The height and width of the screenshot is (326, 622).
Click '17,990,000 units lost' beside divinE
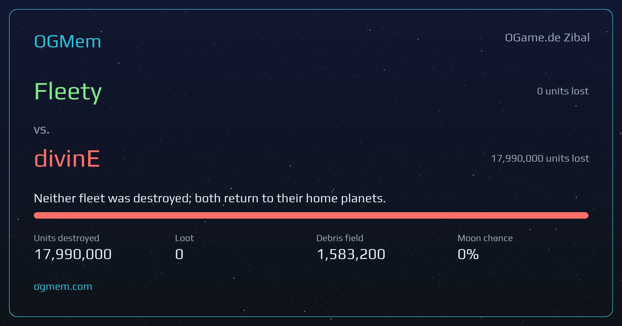pos(540,158)
